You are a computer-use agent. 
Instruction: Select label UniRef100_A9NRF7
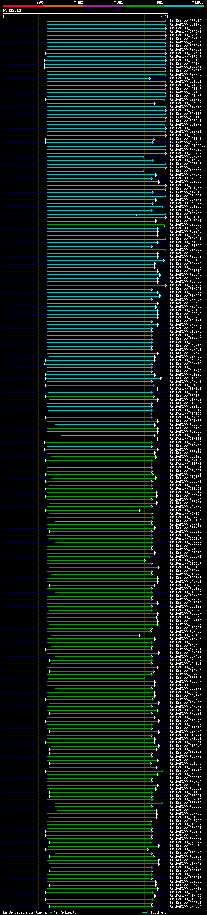tap(186, 71)
